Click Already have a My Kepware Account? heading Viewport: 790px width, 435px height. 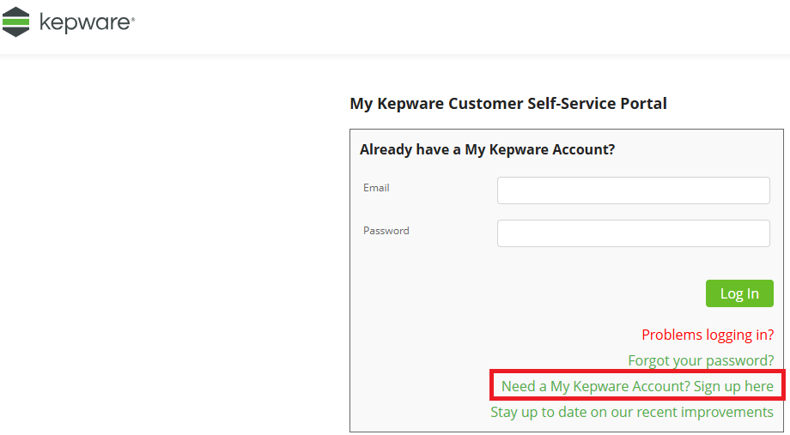(x=487, y=149)
